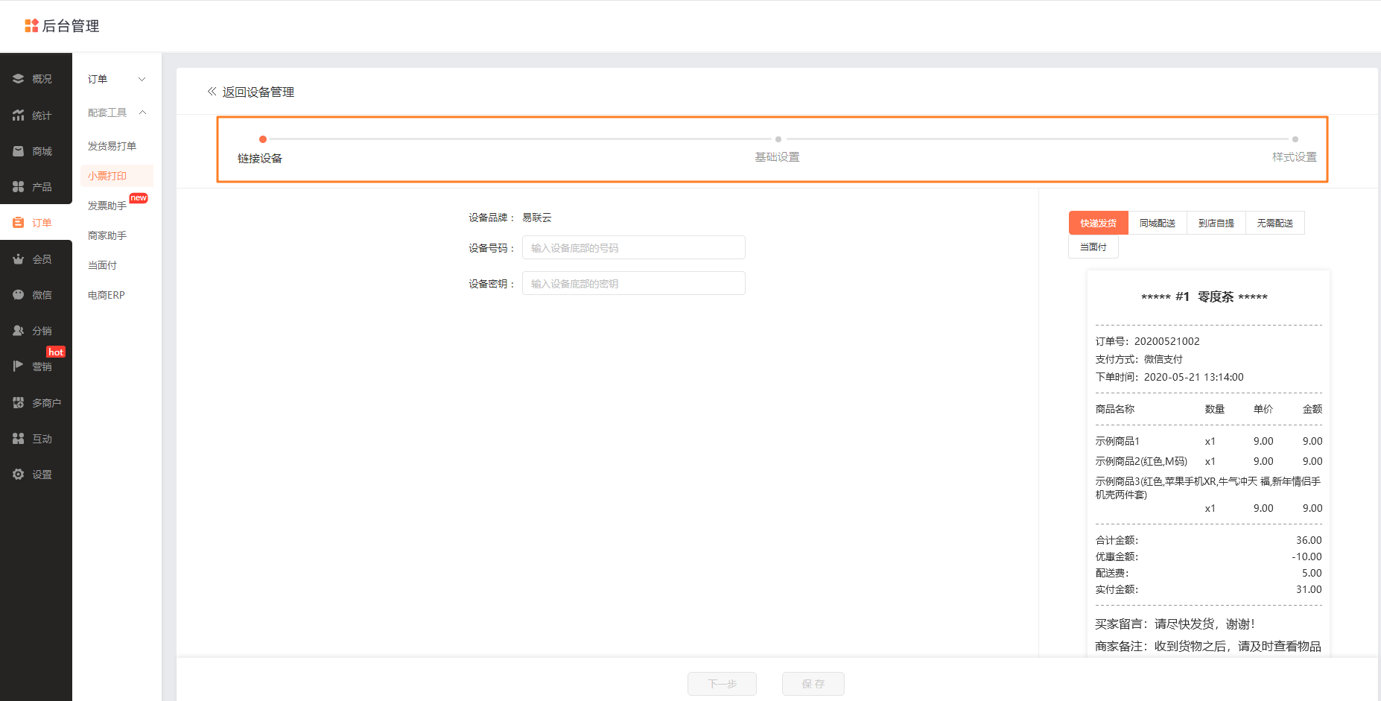
Task: Click 返回设备管理 link
Action: (x=258, y=92)
